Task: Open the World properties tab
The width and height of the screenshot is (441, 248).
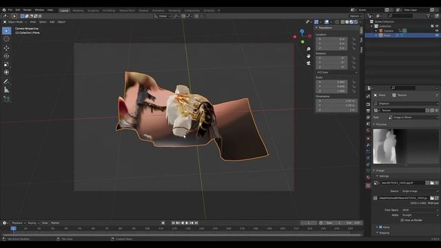Action: pyautogui.click(x=368, y=130)
